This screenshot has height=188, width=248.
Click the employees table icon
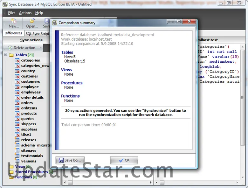point(17,92)
